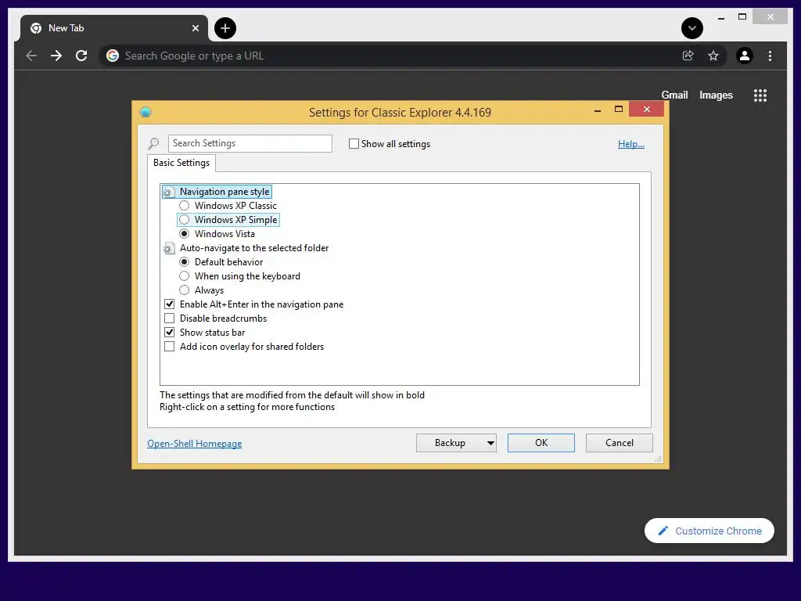This screenshot has width=801, height=601.
Task: Select the Basic Settings tab
Action: [181, 163]
